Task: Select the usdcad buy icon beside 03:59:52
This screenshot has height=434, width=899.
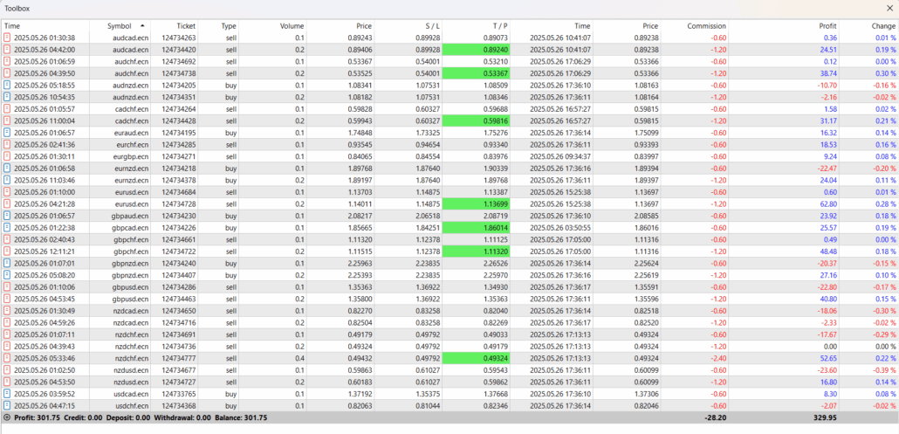Action: point(7,394)
